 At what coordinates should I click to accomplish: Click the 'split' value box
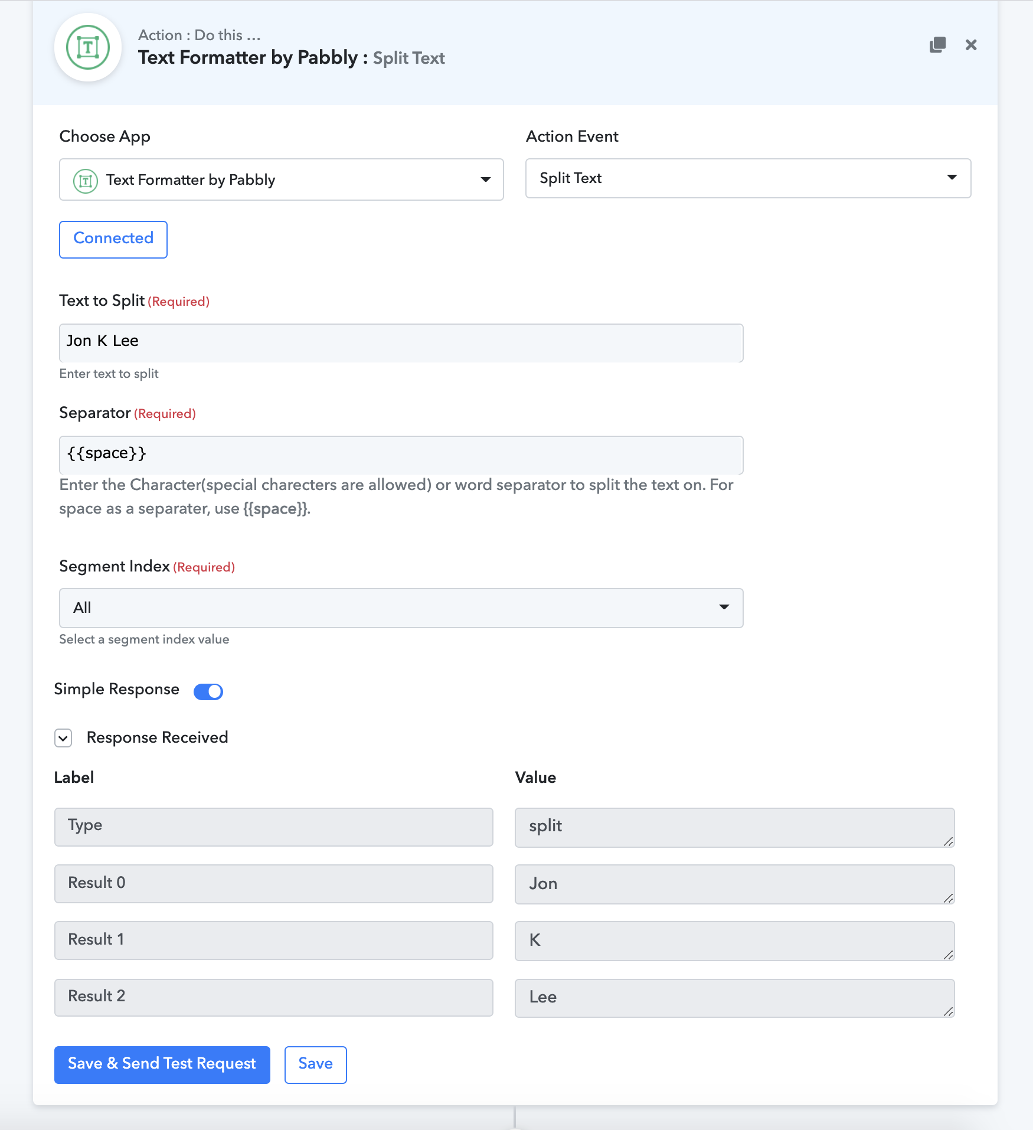(x=735, y=827)
